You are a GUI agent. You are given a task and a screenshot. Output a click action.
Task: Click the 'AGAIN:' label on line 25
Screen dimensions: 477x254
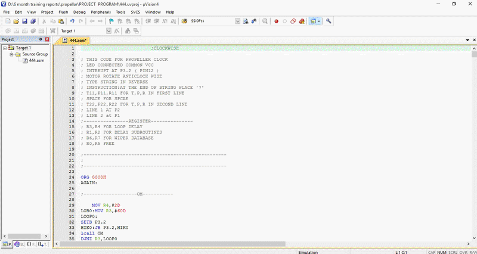coord(89,183)
